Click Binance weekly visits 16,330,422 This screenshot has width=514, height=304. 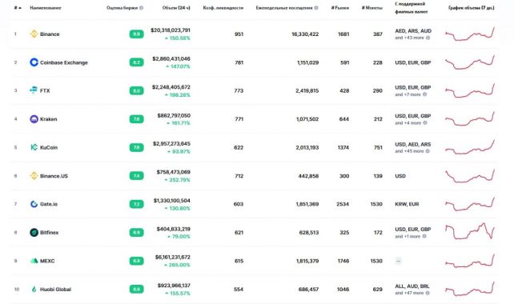click(305, 34)
